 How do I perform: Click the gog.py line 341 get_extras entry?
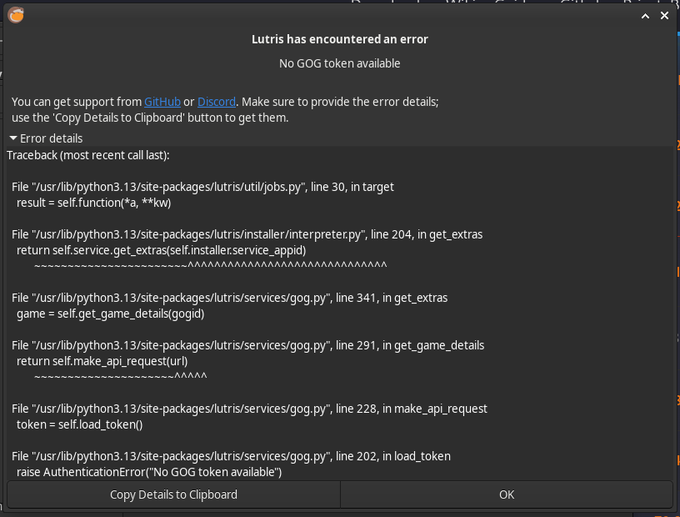(x=230, y=298)
